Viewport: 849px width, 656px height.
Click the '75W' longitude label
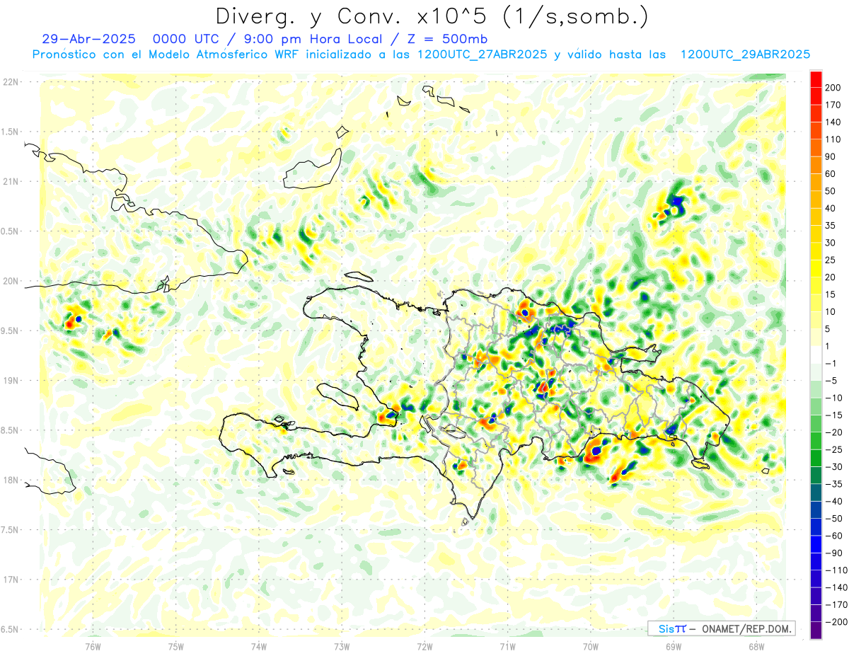(176, 645)
